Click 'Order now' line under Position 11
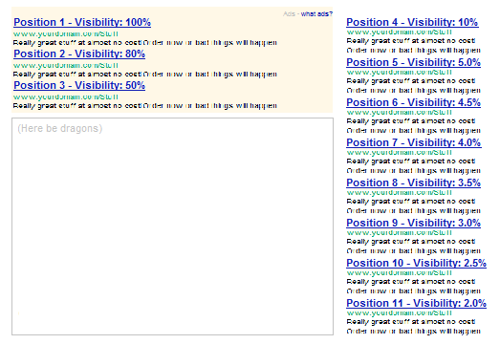The width and height of the screenshot is (500, 344). (414, 332)
